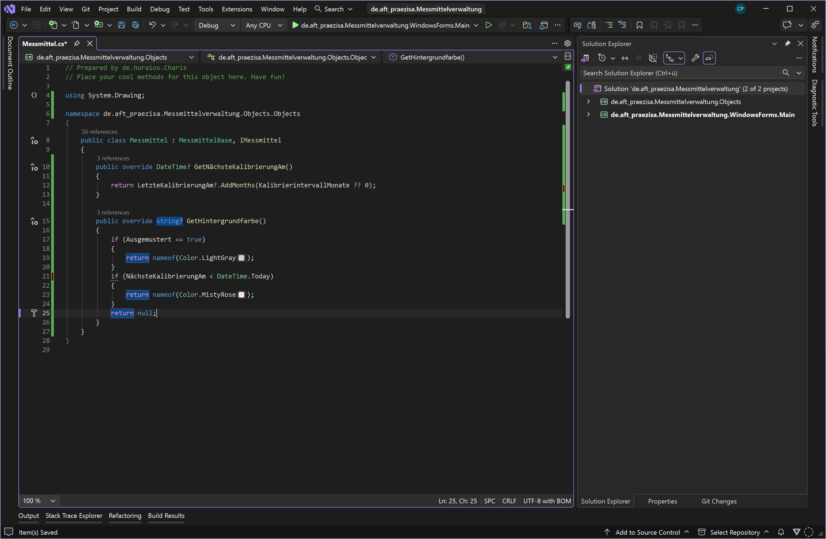Click the Save Messmittel.cs icon
Screen dimensions: 826x539
(122, 25)
